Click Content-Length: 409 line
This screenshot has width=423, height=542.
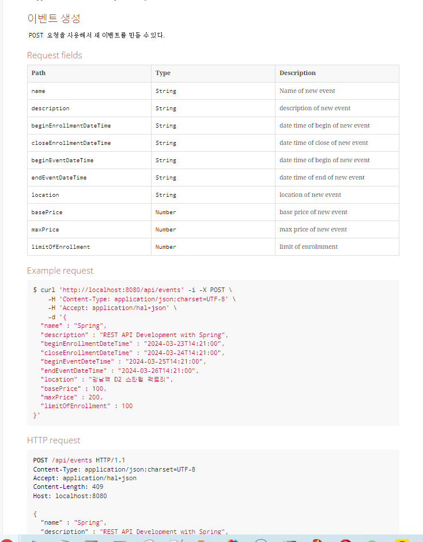[x=69, y=487]
